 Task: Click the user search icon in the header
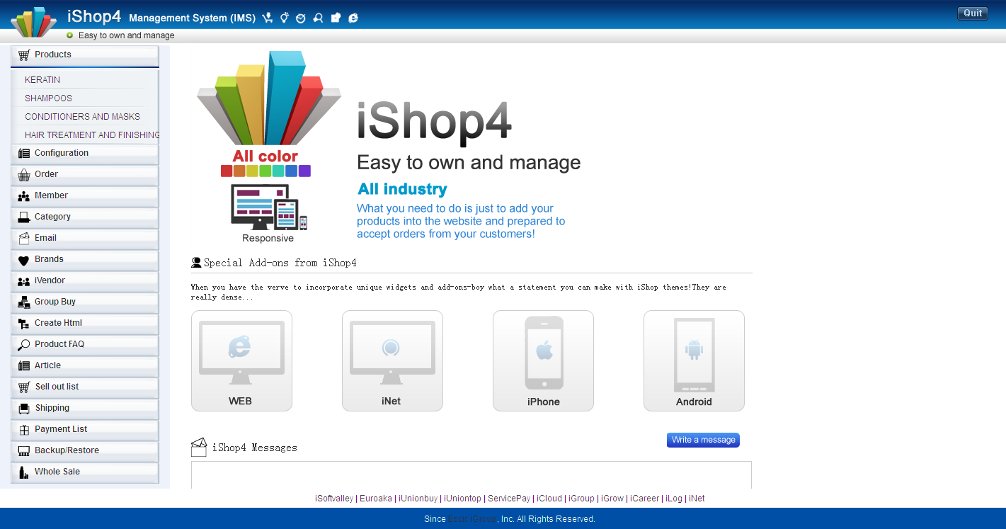318,18
